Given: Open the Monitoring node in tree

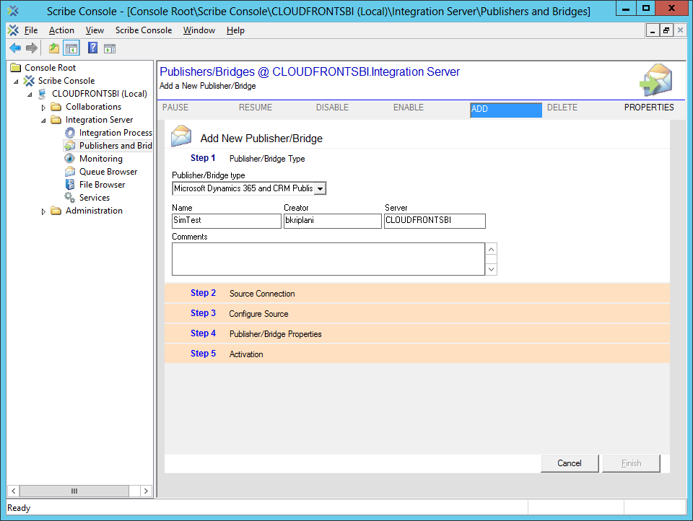Looking at the screenshot, I should coord(100,159).
